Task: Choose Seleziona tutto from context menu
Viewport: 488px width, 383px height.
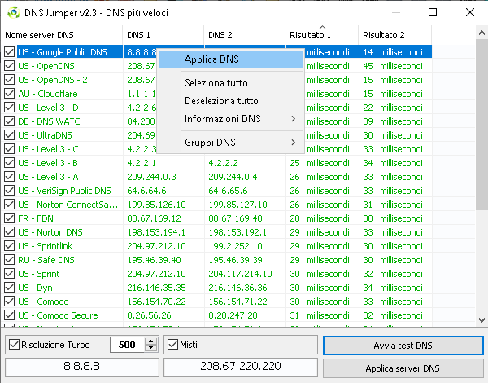Action: click(230, 83)
